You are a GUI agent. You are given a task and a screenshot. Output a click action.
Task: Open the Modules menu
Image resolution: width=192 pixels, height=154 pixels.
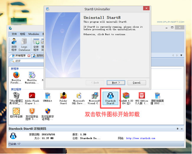[34, 34]
